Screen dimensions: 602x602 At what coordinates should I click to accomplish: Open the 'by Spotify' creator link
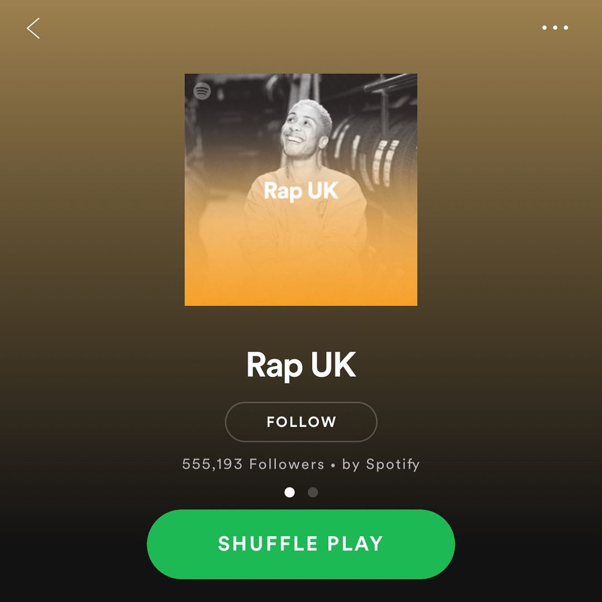[381, 464]
